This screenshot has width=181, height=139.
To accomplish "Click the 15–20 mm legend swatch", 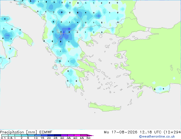I will pos(44,135).
